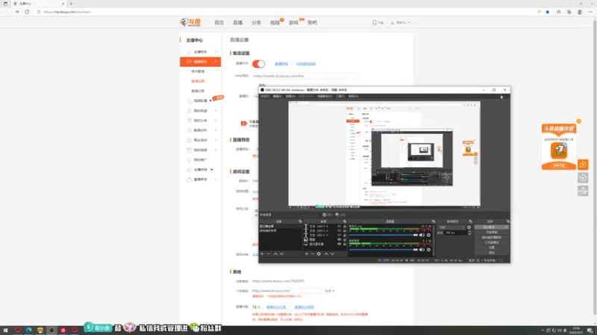Open the Windows Start menu
The height and width of the screenshot is (335, 597).
coord(5,331)
